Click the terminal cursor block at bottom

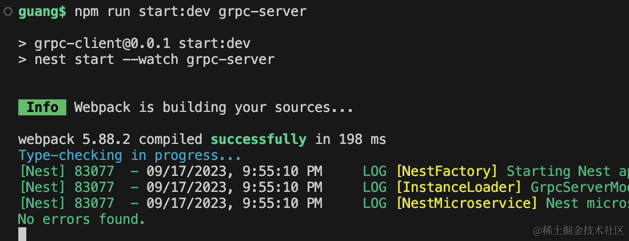tap(22, 234)
